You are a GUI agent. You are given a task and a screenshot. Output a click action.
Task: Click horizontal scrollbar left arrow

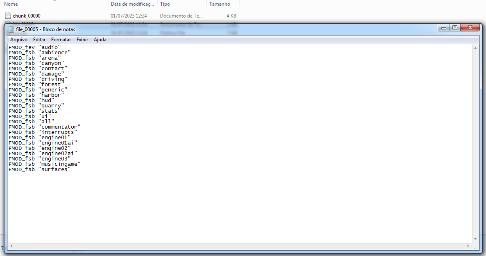point(11,246)
